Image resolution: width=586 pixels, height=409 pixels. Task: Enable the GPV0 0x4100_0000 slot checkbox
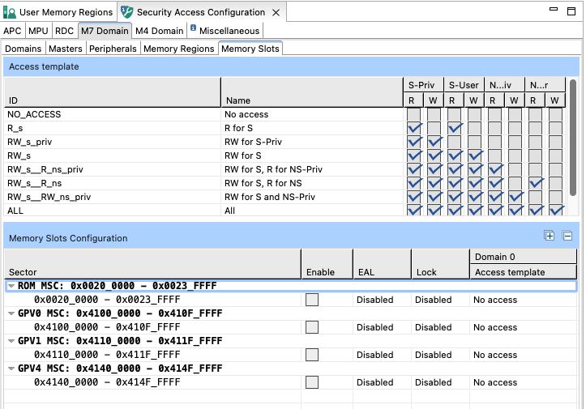pos(312,327)
